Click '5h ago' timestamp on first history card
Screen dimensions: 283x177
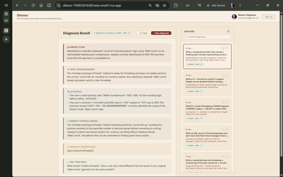tap(188, 48)
